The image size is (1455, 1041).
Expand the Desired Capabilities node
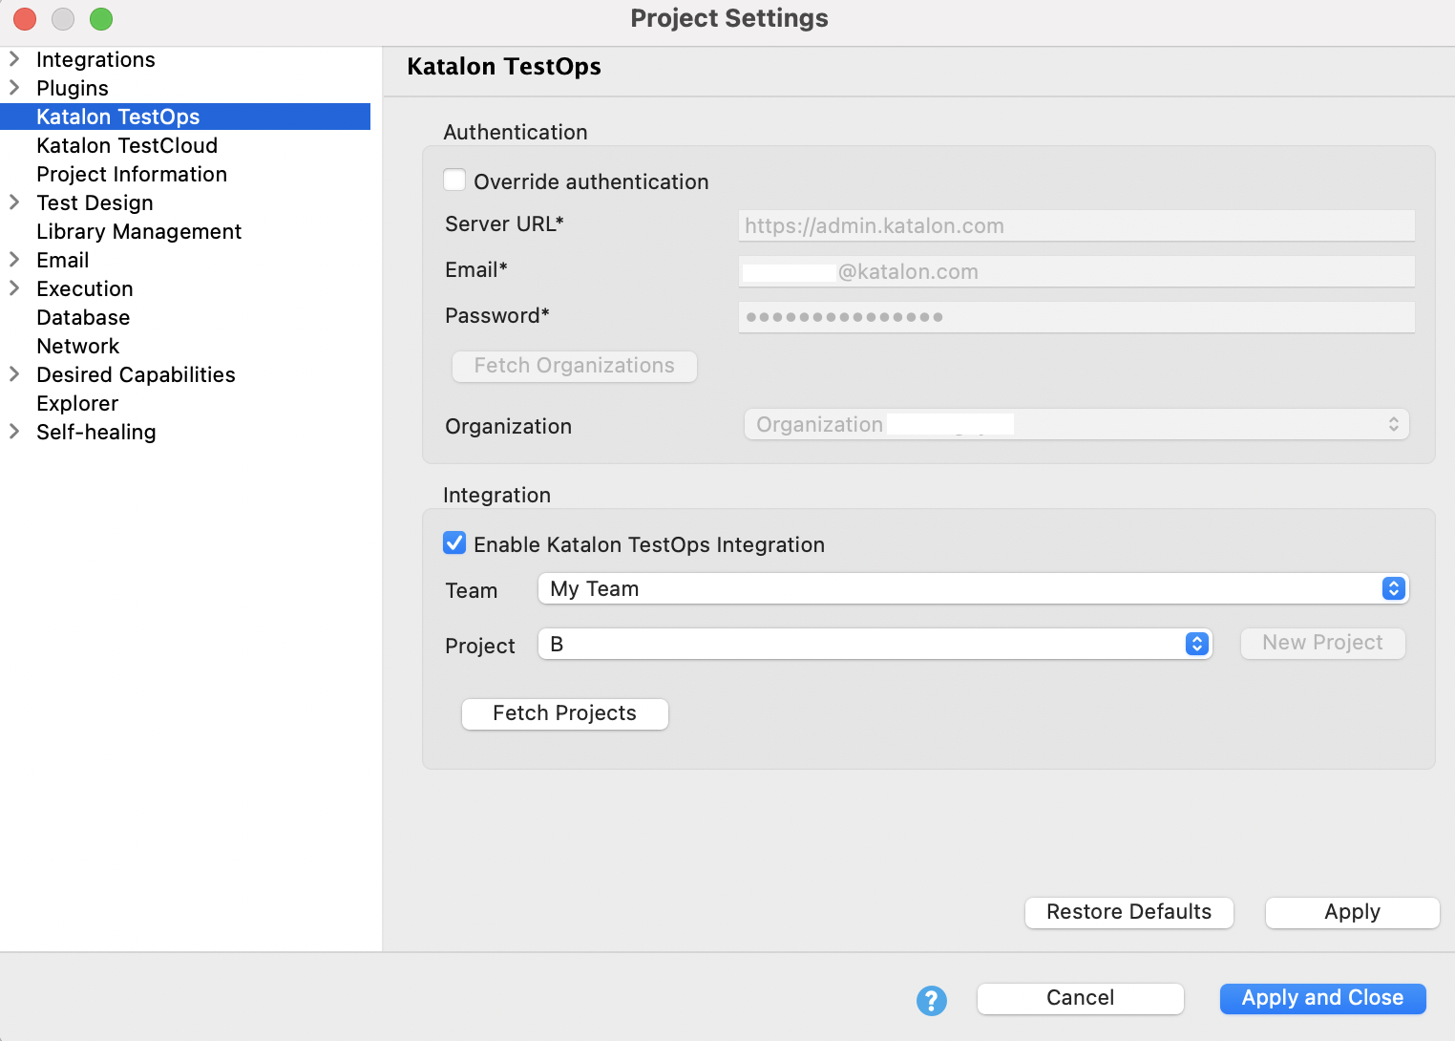coord(14,374)
